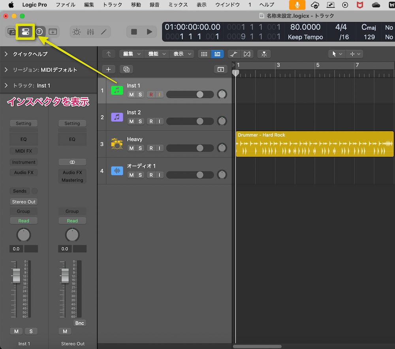
Task: Select Inst 2 purple instrument icon
Action: coord(117,117)
